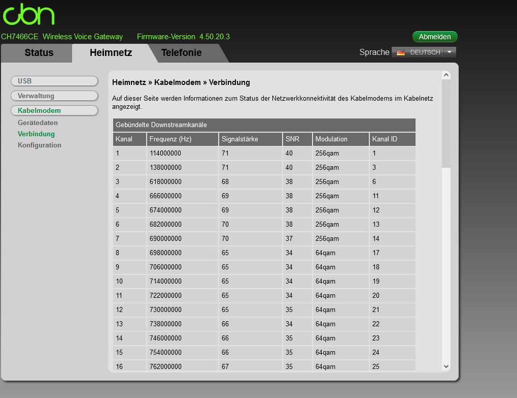Switch to the Telefonie tab
The height and width of the screenshot is (398, 517).
(181, 53)
